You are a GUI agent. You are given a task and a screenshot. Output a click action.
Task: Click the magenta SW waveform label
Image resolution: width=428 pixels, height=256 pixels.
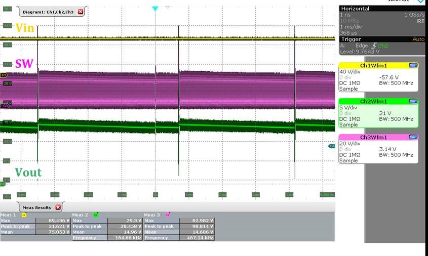click(24, 64)
